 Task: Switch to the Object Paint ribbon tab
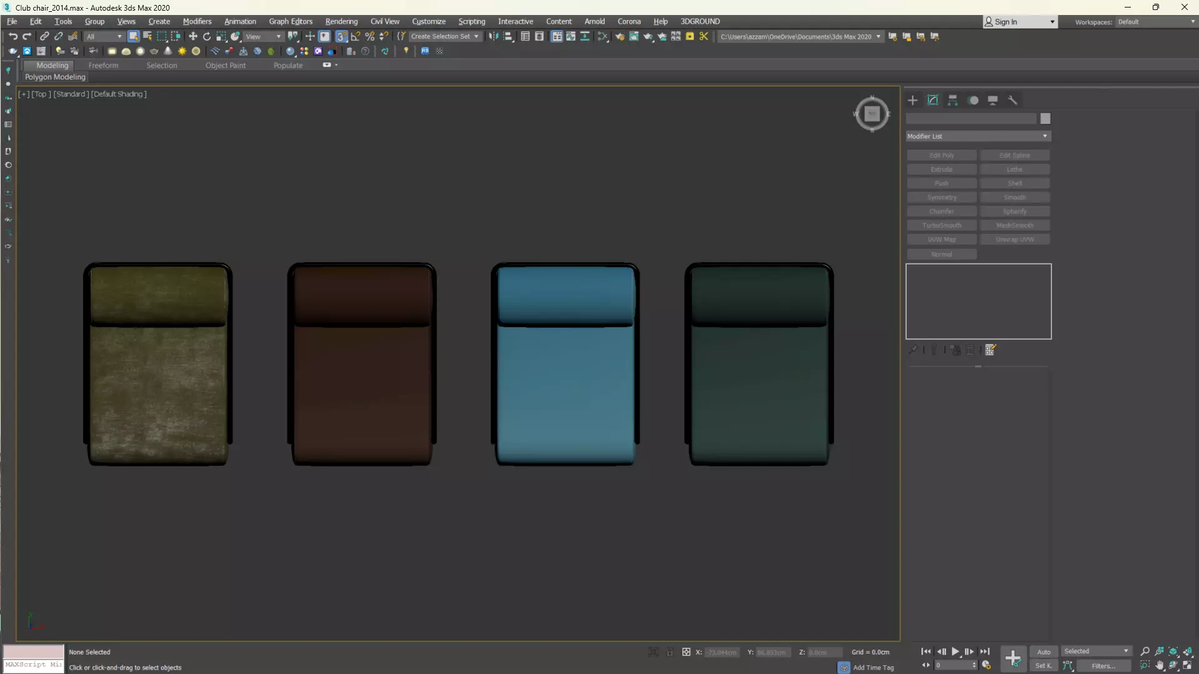tap(226, 65)
